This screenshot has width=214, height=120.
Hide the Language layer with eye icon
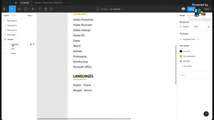pos(34,44)
